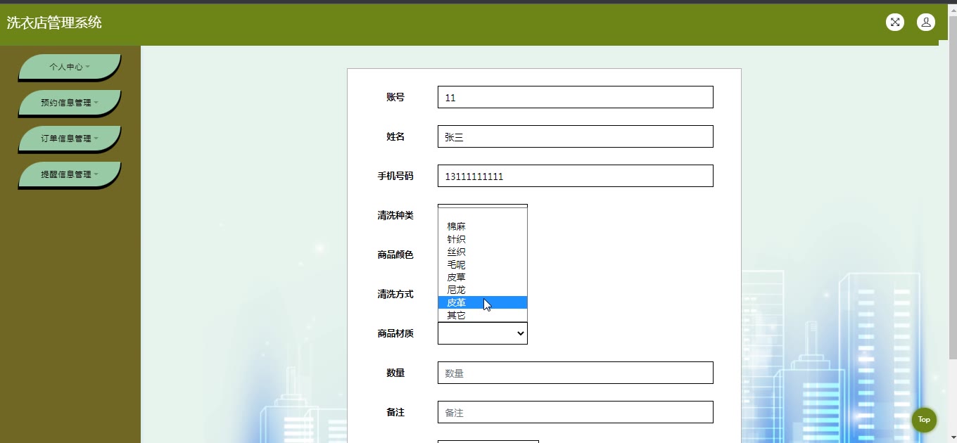The image size is (957, 443).
Task: Click the green Top button
Action: (x=924, y=420)
